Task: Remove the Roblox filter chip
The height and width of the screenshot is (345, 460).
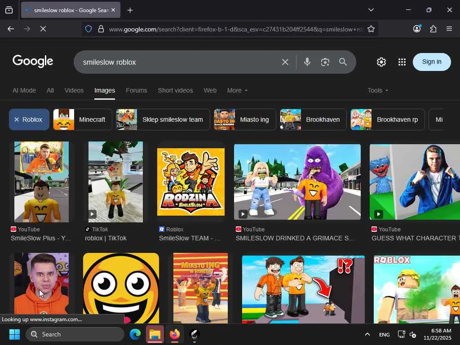Action: click(29, 119)
